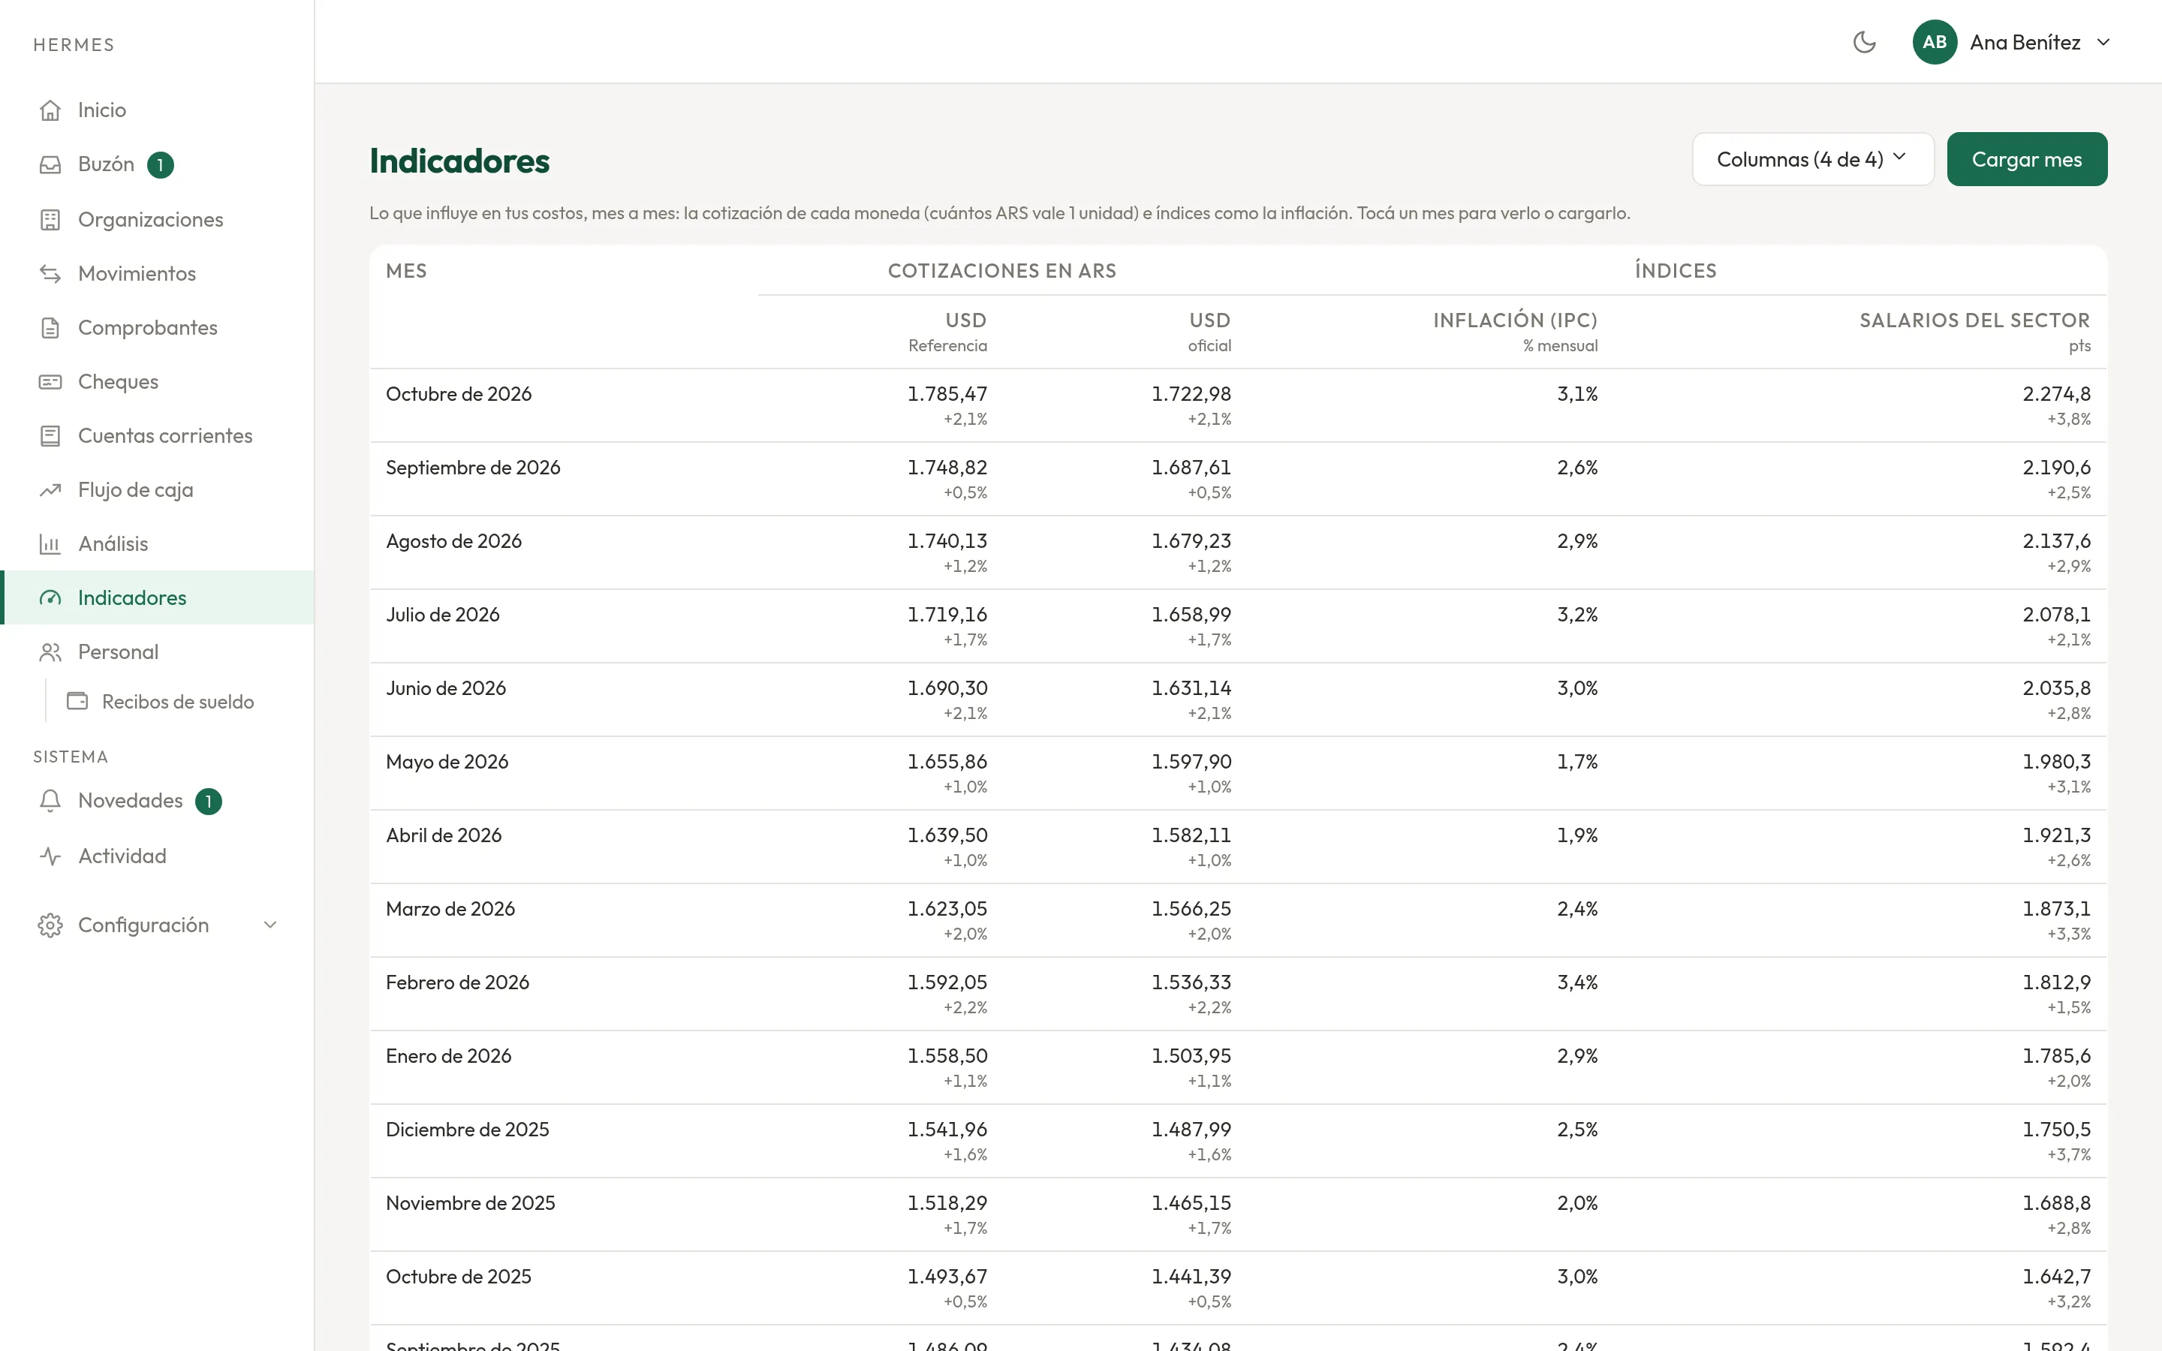Click the 1.785,47 USD Referencia value
The width and height of the screenshot is (2162, 1351).
[947, 394]
